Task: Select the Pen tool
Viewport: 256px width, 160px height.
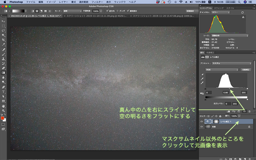Action: coord(3,87)
